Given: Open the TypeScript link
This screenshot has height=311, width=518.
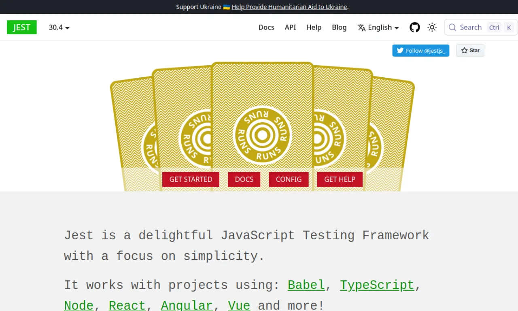Looking at the screenshot, I should (x=377, y=285).
